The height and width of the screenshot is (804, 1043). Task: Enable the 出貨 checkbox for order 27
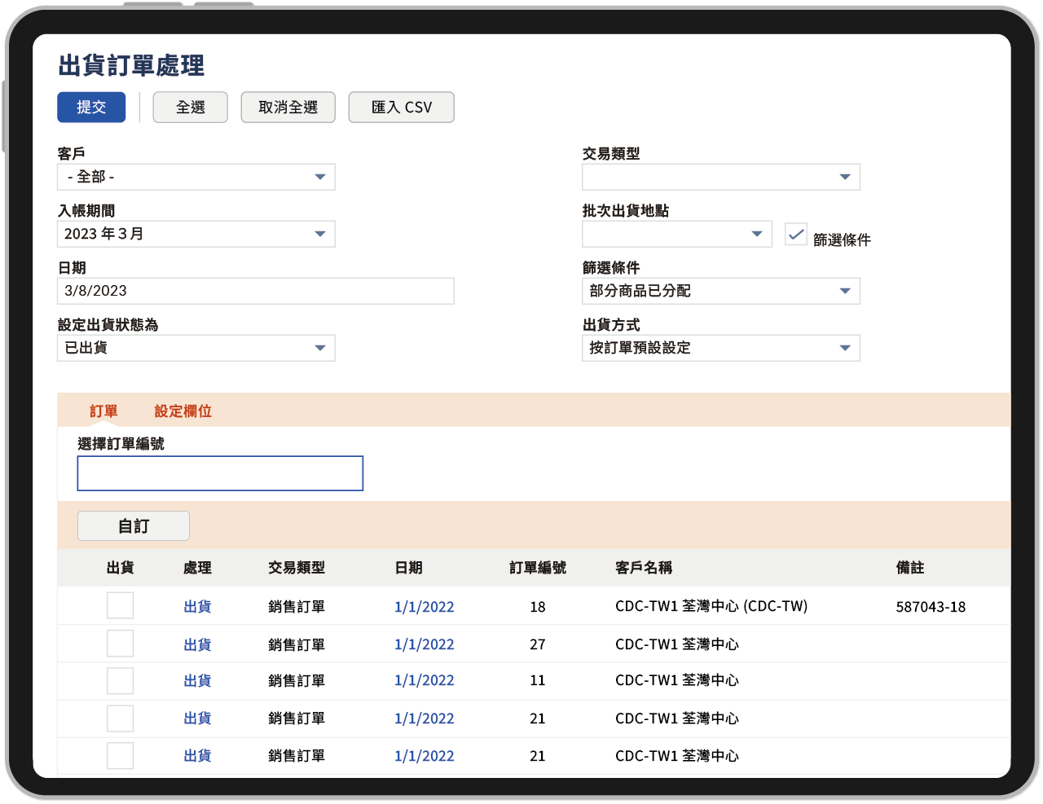[x=120, y=643]
